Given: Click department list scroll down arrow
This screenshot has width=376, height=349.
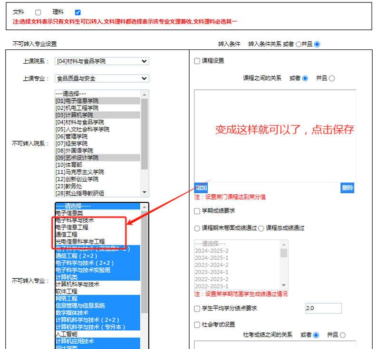Looking at the screenshot, I should pos(145,192).
